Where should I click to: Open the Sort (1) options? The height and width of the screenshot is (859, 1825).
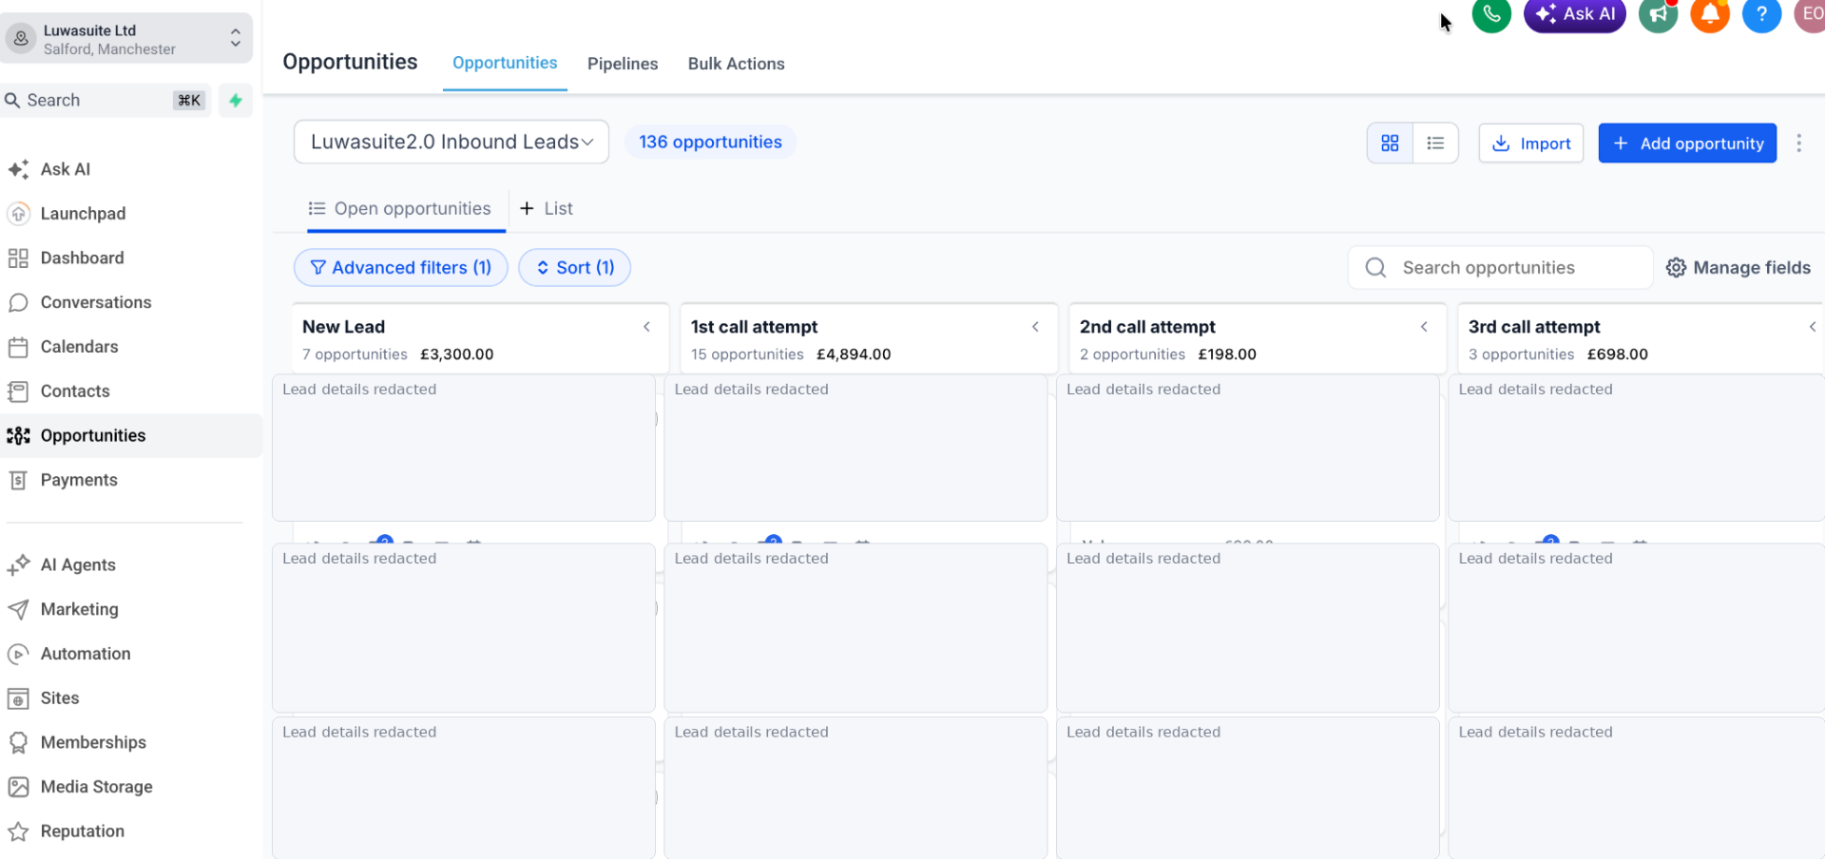click(574, 267)
